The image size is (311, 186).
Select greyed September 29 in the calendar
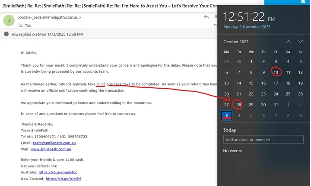click(x=226, y=61)
